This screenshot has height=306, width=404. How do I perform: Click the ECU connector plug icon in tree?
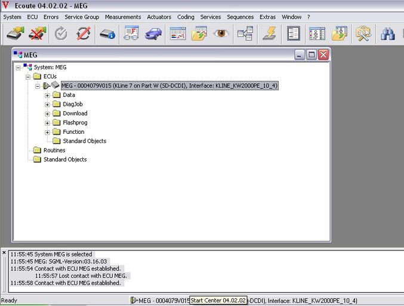click(x=47, y=85)
